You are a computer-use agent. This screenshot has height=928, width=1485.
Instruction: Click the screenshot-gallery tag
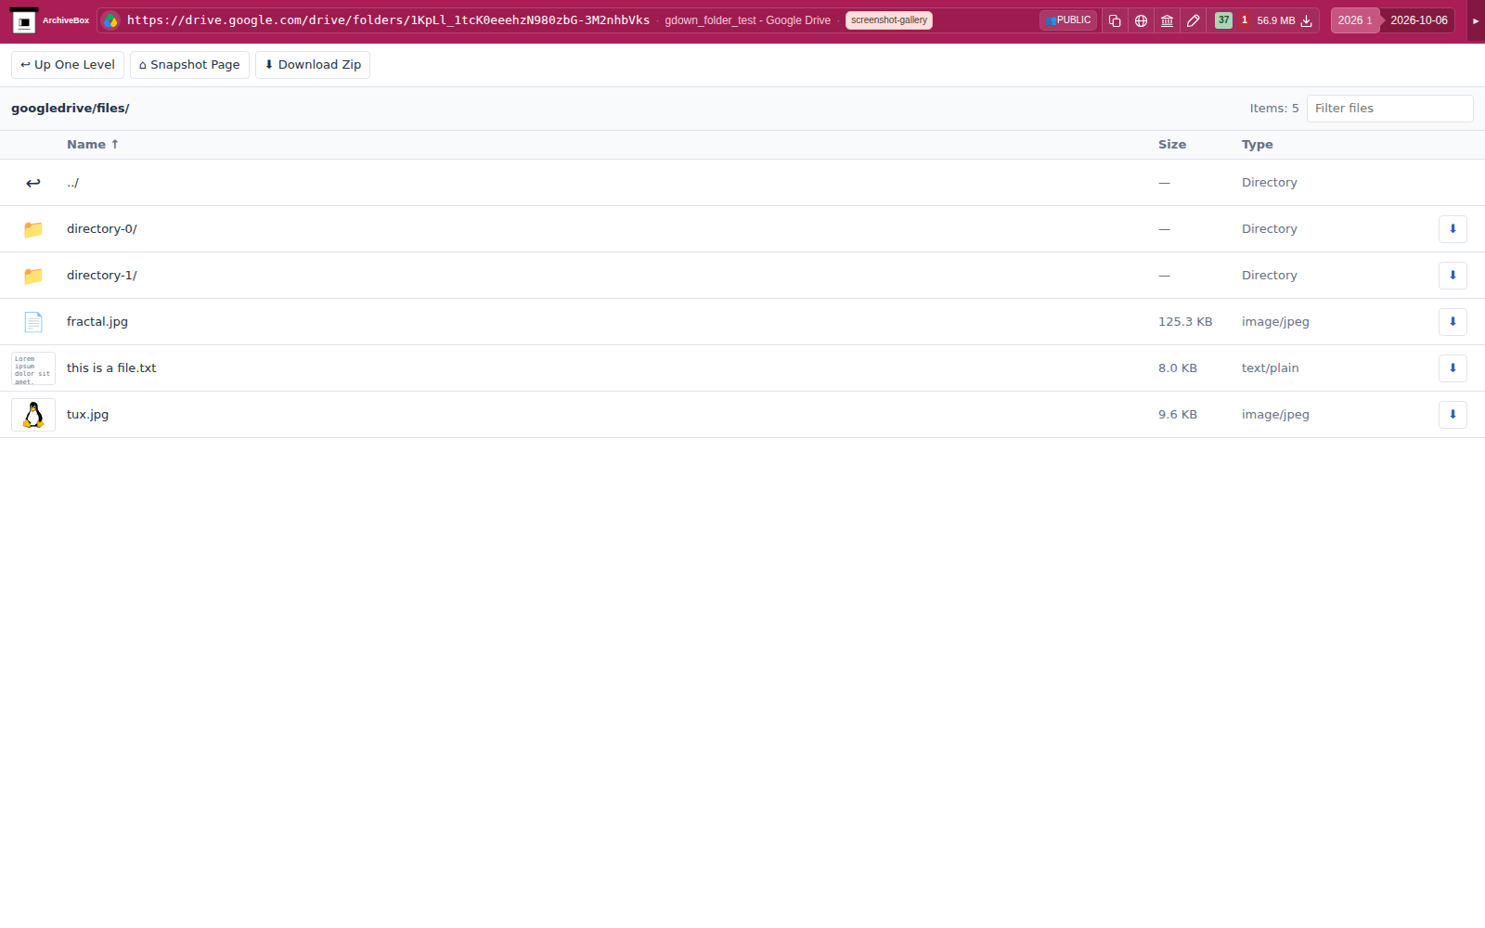[889, 20]
